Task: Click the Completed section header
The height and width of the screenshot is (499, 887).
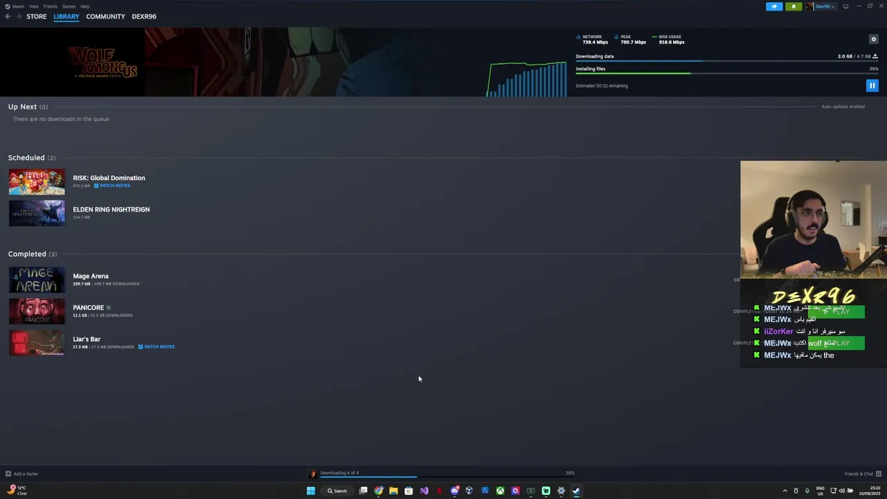Action: pyautogui.click(x=33, y=254)
